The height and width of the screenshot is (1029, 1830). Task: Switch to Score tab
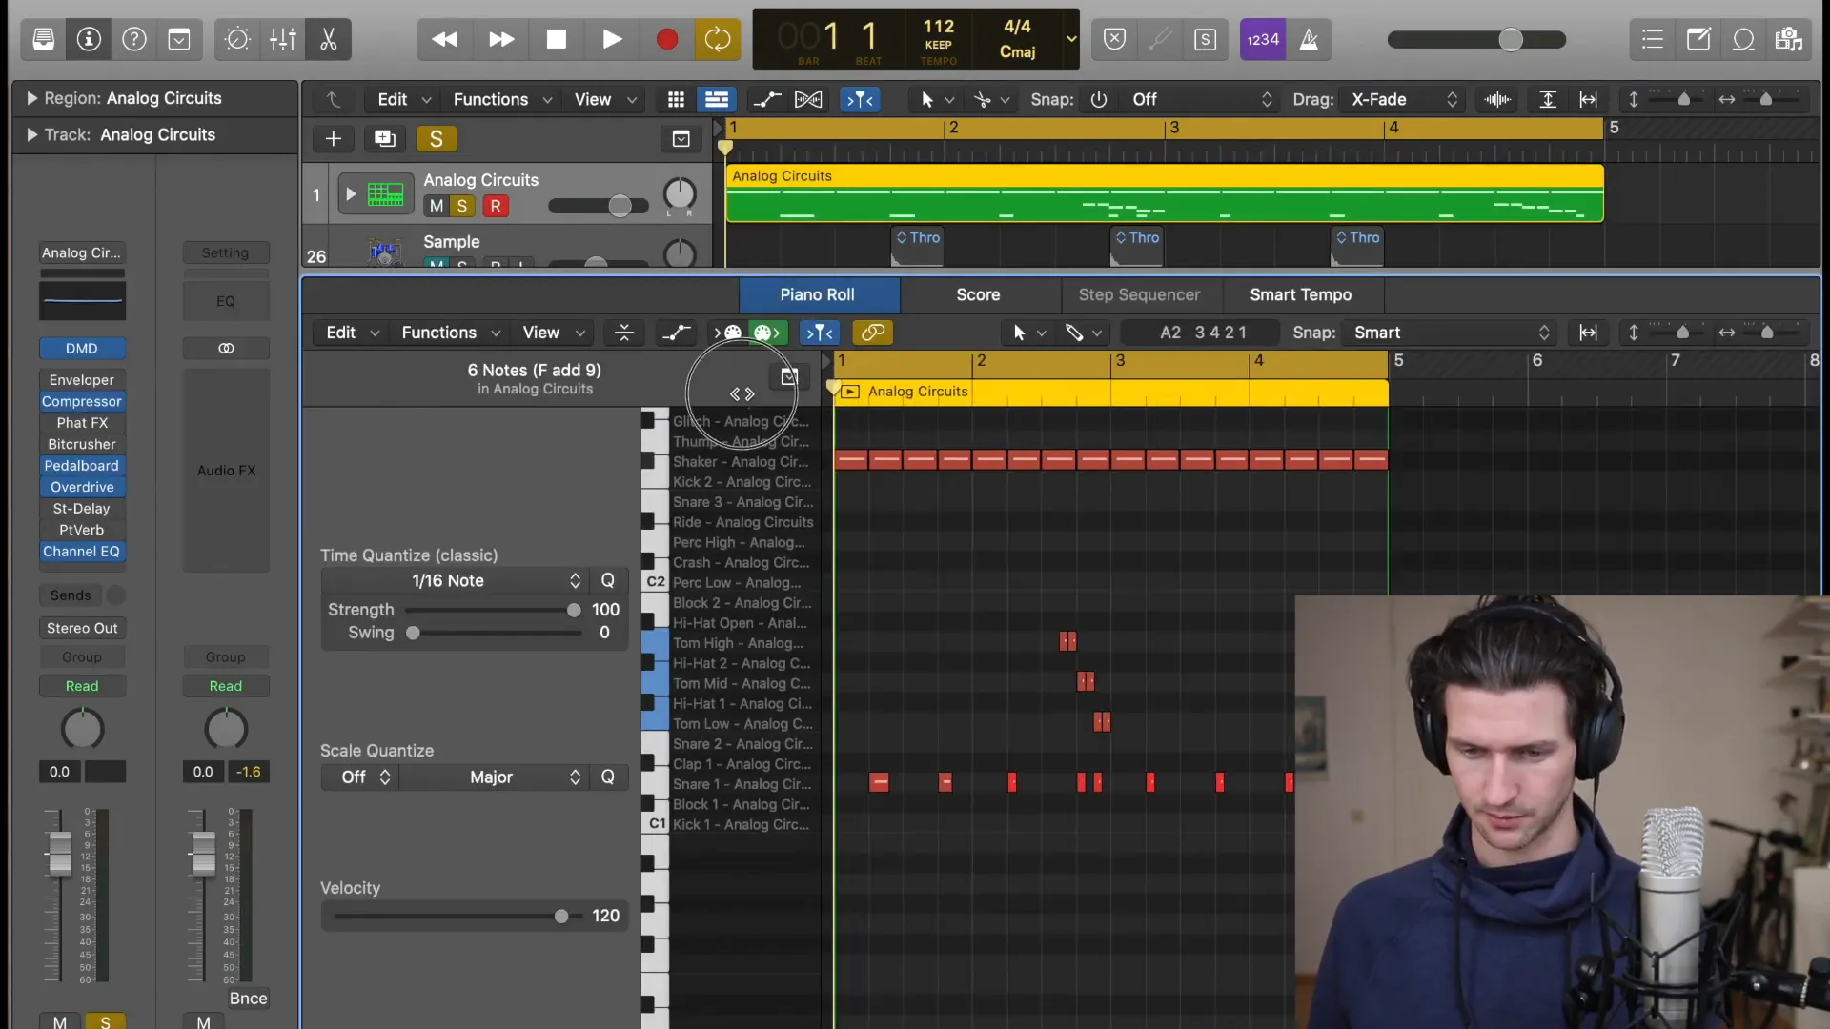point(978,294)
